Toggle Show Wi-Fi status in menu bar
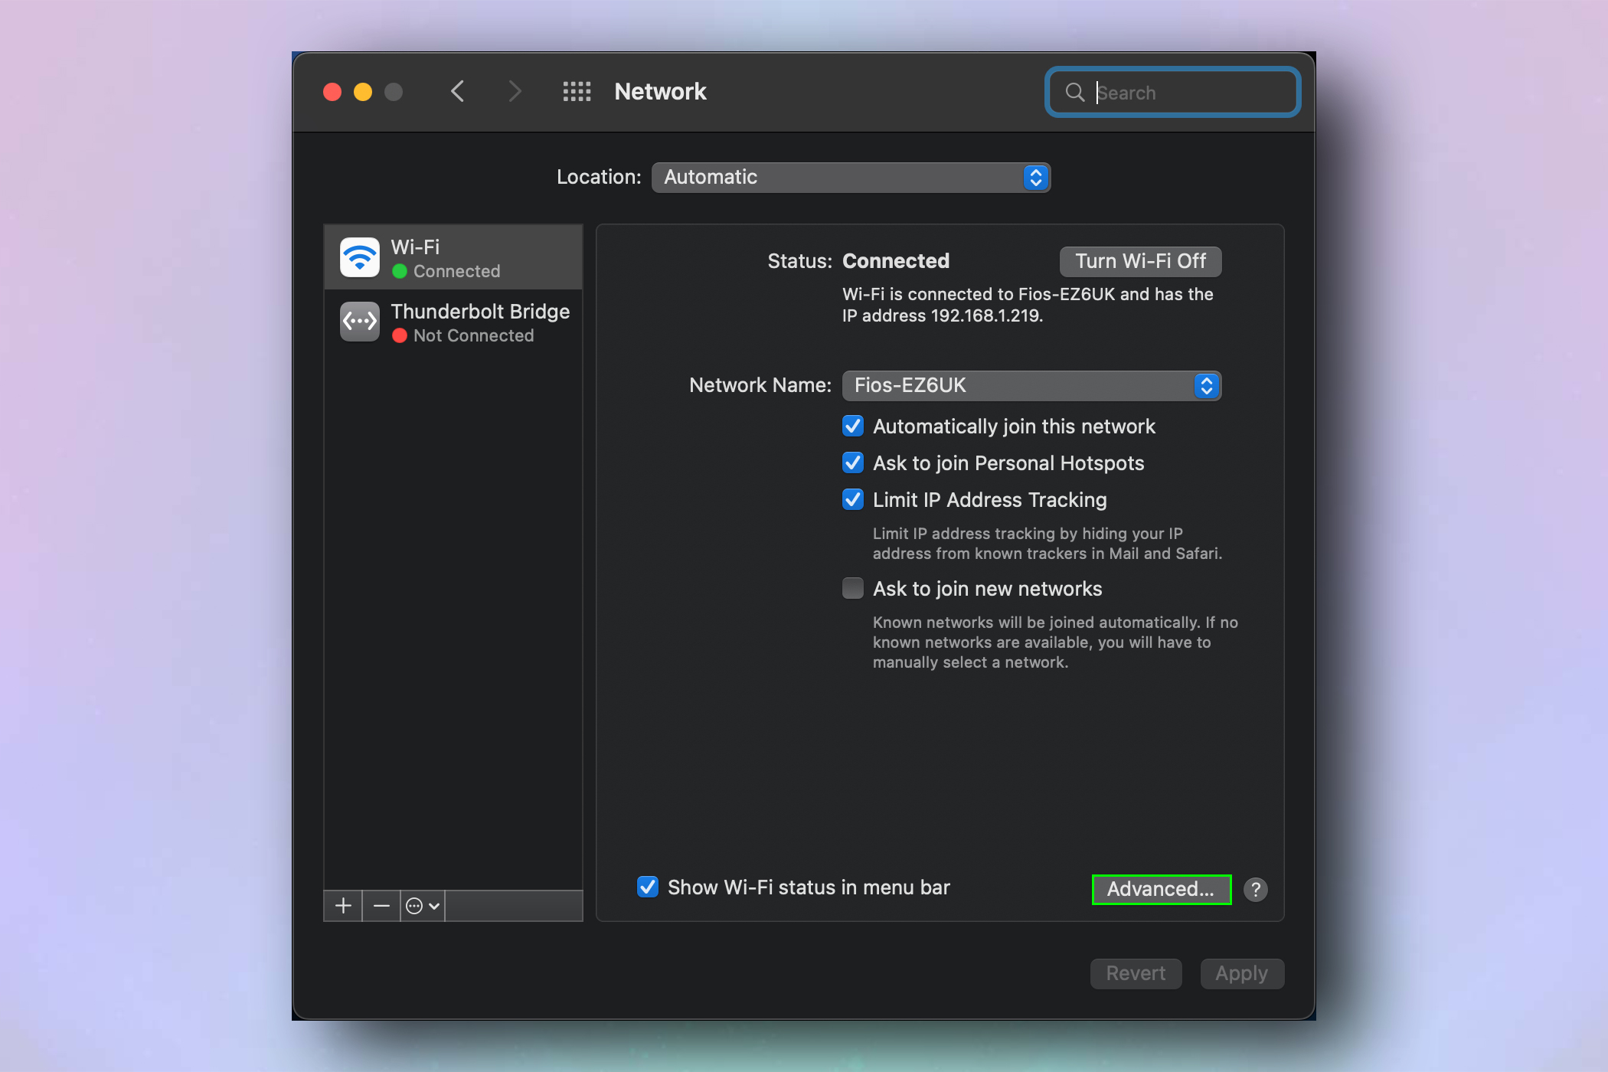1608x1072 pixels. pos(647,887)
